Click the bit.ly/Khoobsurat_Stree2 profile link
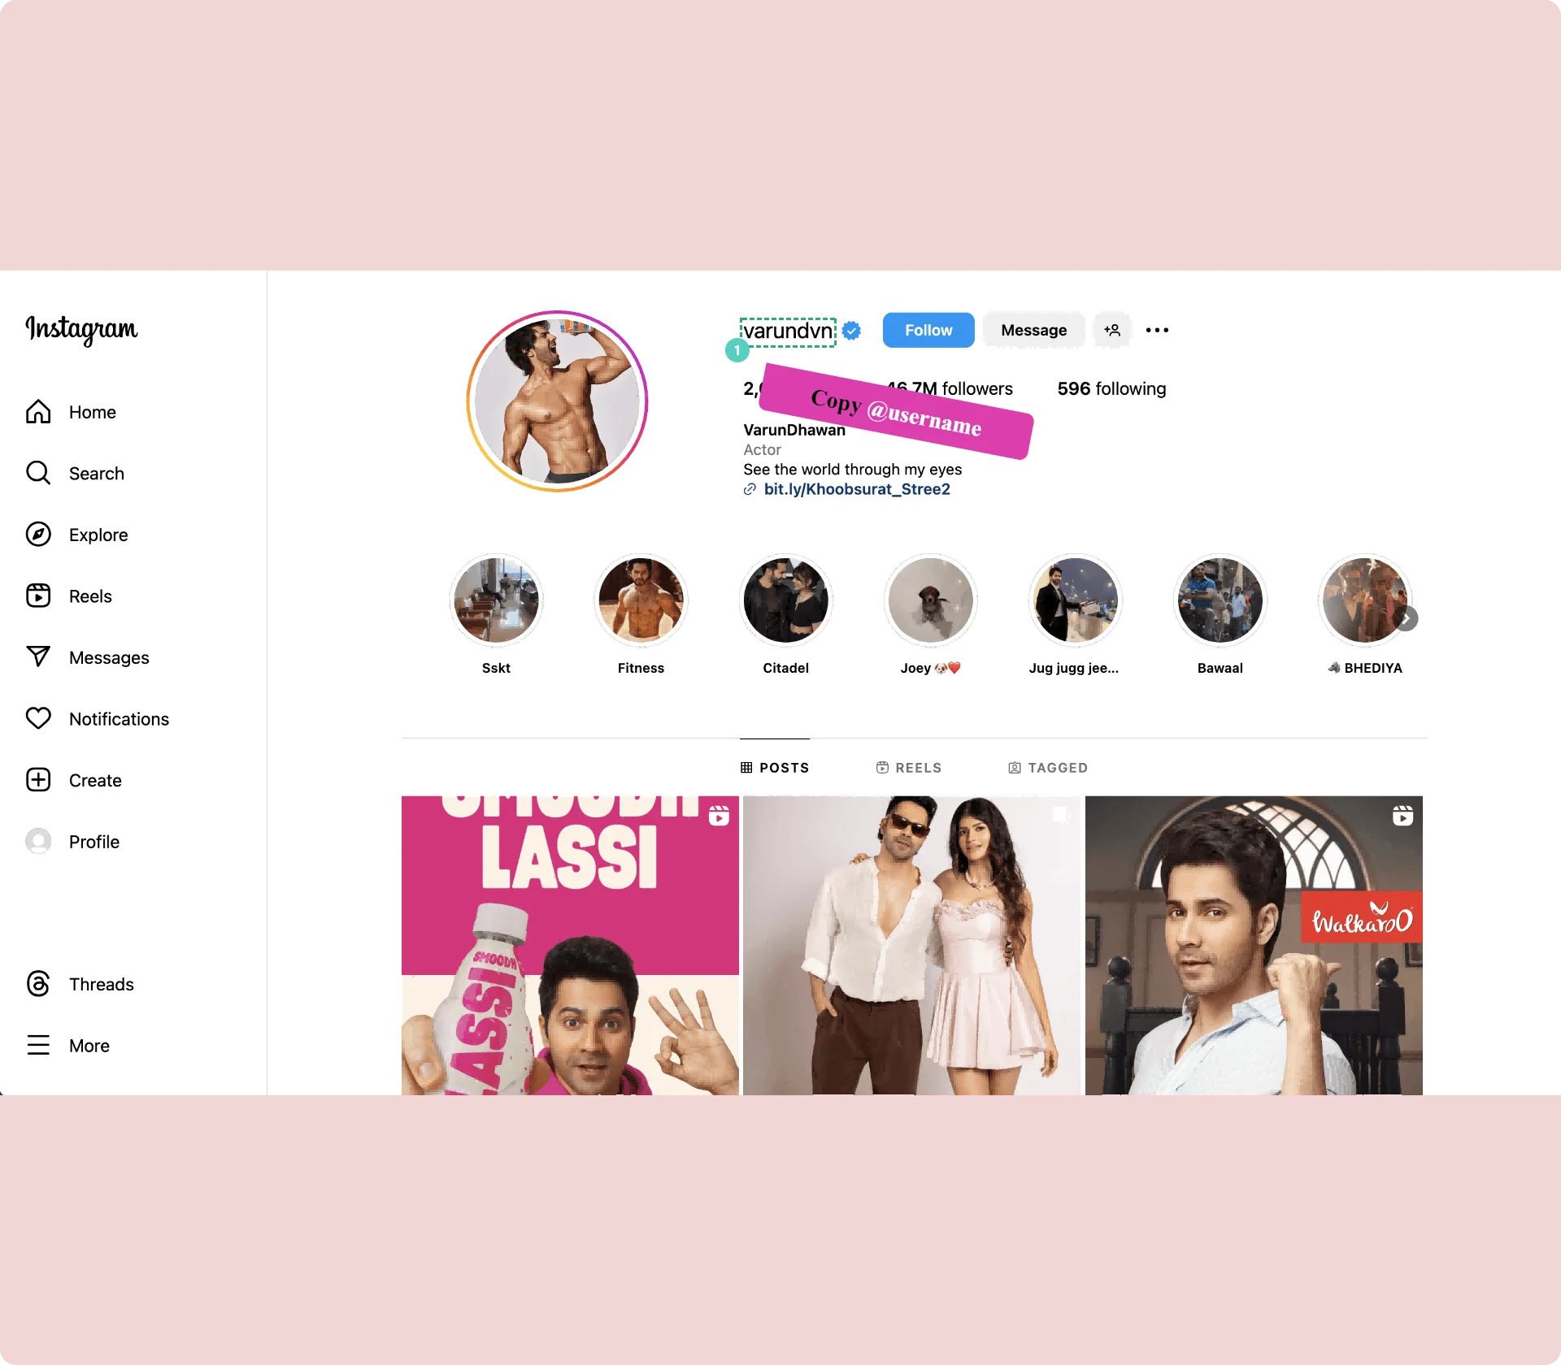 point(856,488)
